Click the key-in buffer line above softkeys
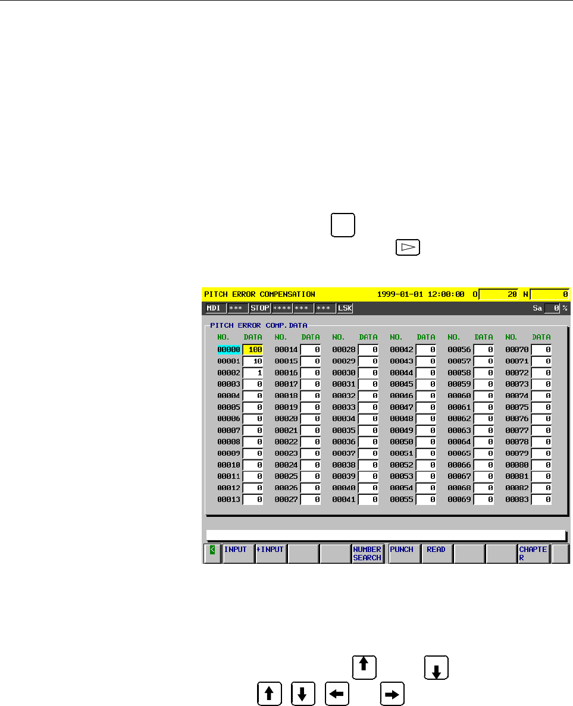Screen dimensions: 573x706 click(x=385, y=535)
